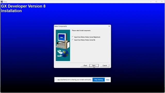
Task: Stop sharing the screen
Action: point(98,80)
